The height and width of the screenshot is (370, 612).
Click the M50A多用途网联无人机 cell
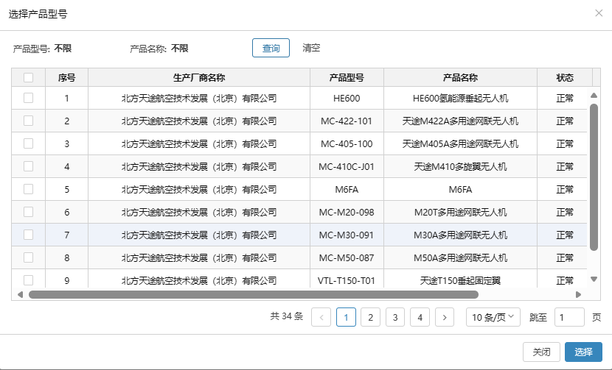pyautogui.click(x=461, y=258)
